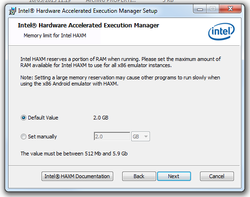Minimize the HAXM Setup window
250x197 pixels.
click(200, 9)
